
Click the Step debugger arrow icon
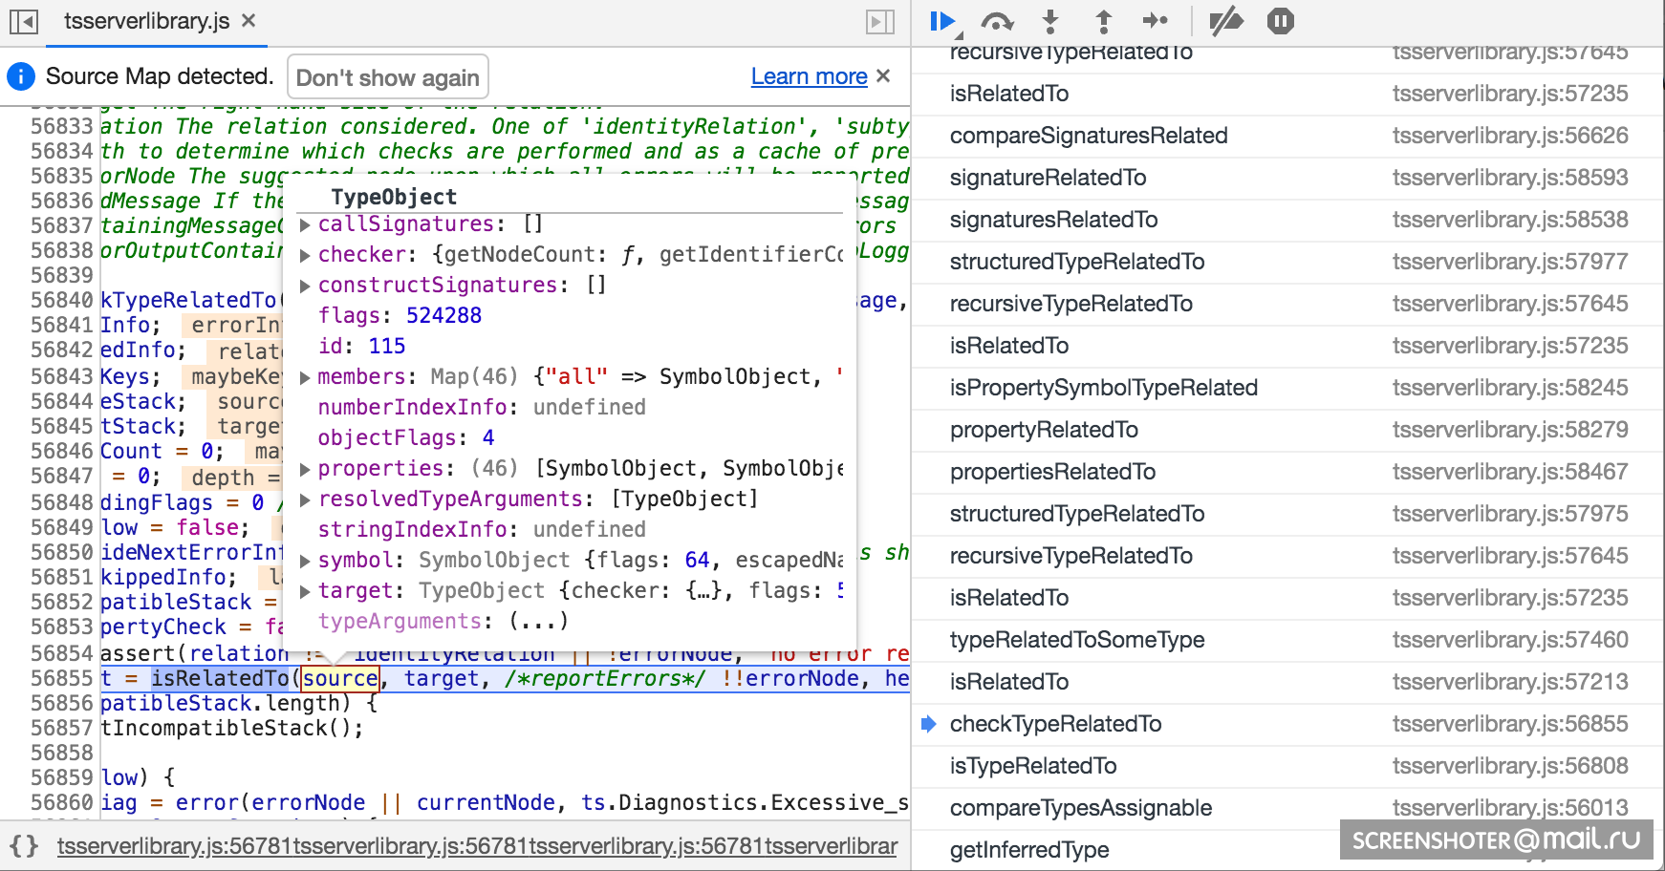pos(1156,21)
